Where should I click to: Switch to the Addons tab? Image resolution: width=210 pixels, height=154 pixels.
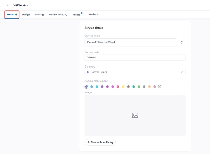(94, 14)
